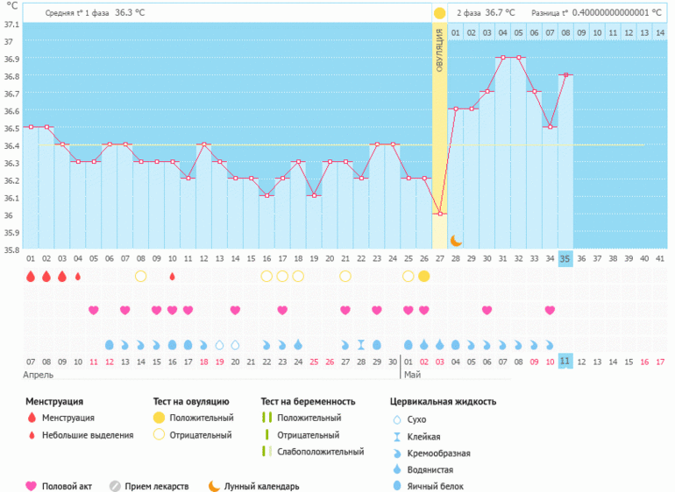Click menstruation drop on cycle day 01
The height and width of the screenshot is (492, 675).
30,276
